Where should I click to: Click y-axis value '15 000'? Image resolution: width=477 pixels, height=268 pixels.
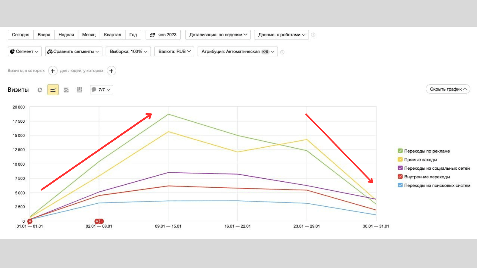19,135
